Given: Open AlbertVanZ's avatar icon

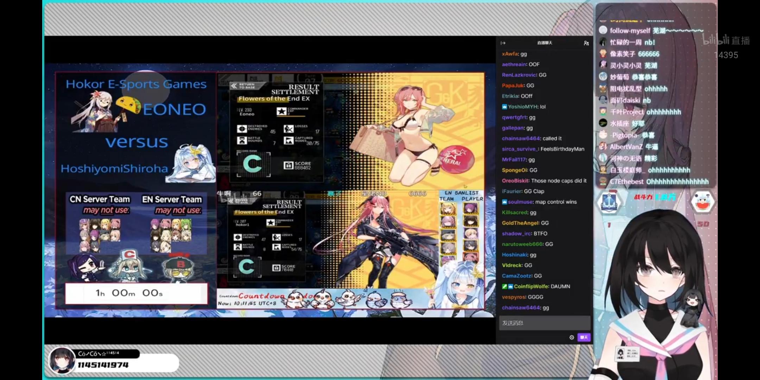Looking at the screenshot, I should pyautogui.click(x=603, y=146).
